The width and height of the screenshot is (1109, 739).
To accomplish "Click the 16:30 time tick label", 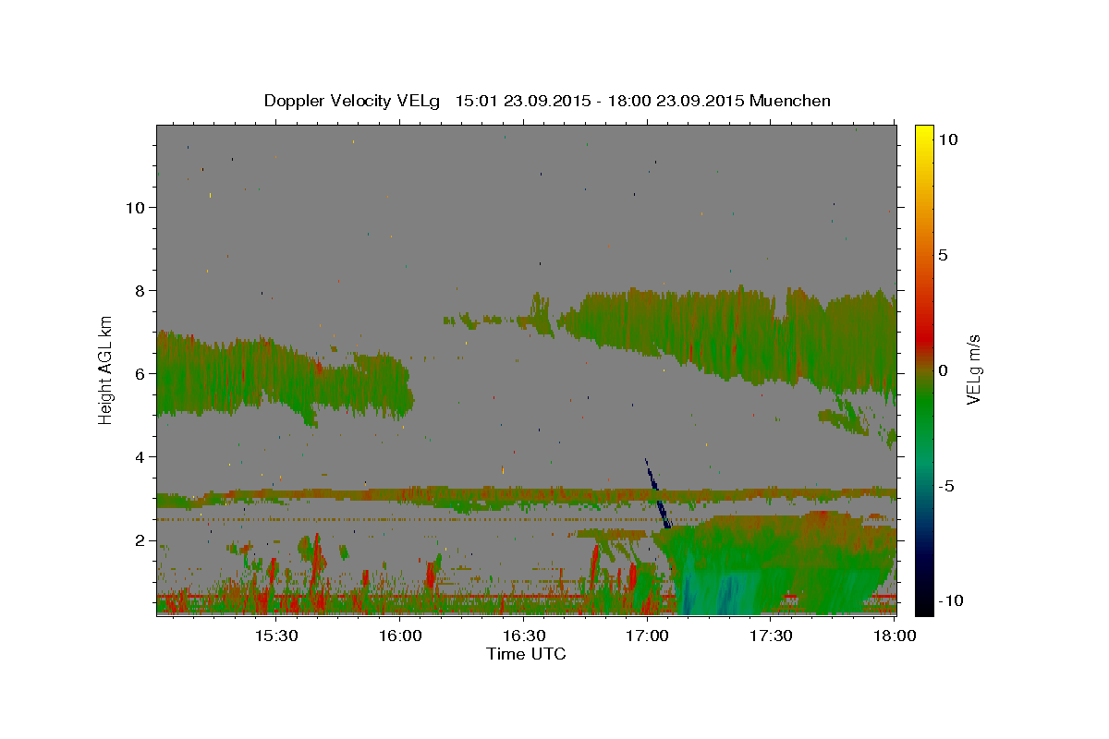I will point(524,636).
